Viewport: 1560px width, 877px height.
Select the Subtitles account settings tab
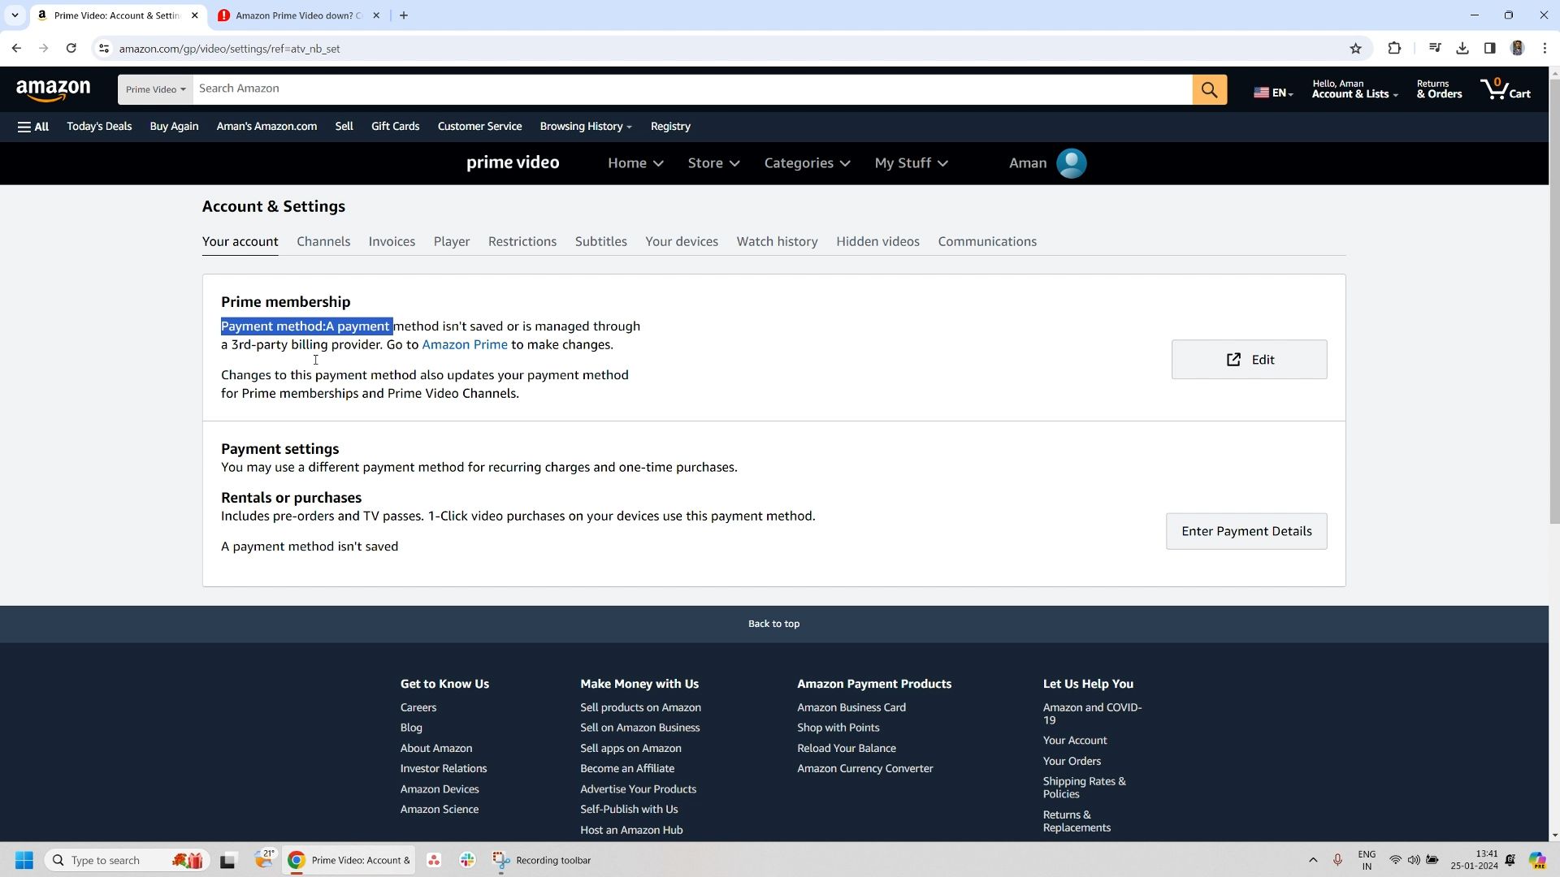point(600,241)
